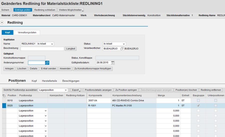Click Zu Konstruktionsmappe hinzufügen button
225x137 pixels.
tap(93, 69)
